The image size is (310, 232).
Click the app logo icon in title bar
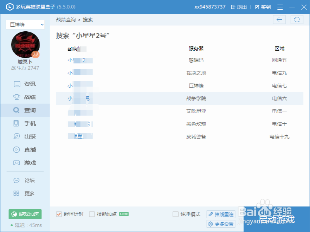tap(10, 7)
